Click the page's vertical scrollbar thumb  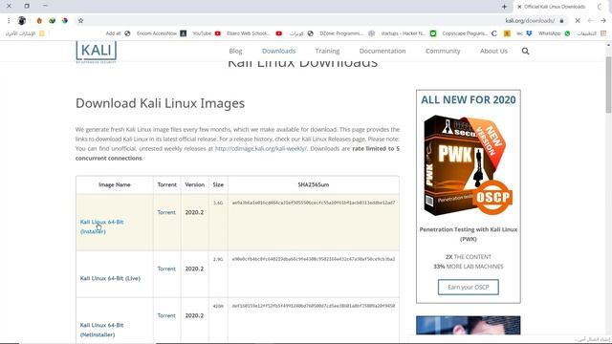point(608,84)
